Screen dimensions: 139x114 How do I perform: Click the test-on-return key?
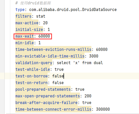(x=31, y=83)
